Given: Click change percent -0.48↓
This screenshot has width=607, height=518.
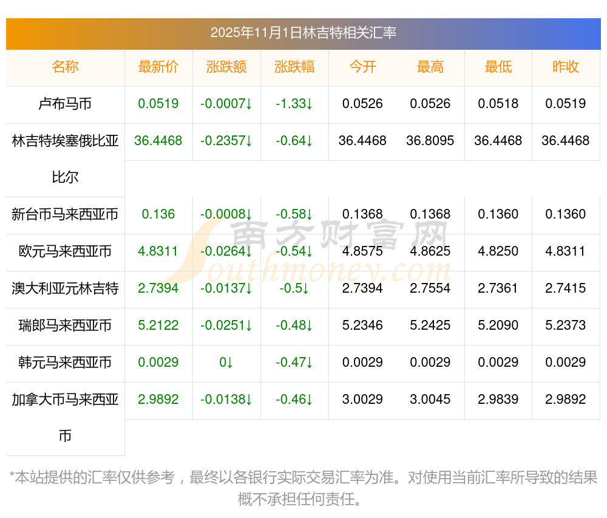Looking at the screenshot, I should (x=294, y=325).
